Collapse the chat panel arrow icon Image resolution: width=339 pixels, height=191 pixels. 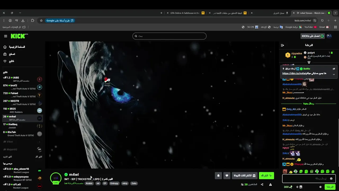(x=282, y=45)
